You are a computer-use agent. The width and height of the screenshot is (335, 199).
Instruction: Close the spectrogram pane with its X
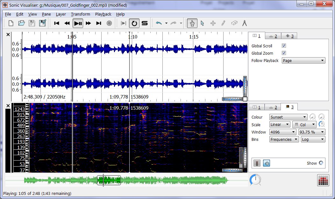coord(8,106)
